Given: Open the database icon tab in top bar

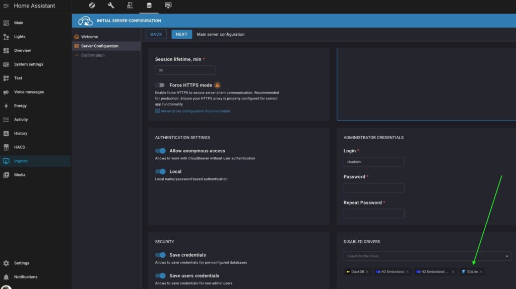Looking at the screenshot, I should (x=149, y=6).
